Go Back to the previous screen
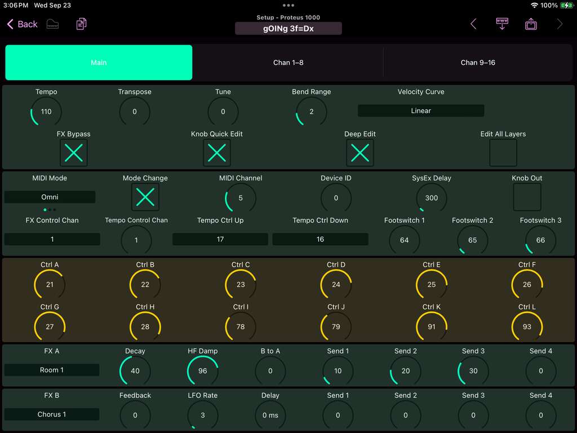The width and height of the screenshot is (577, 433). pyautogui.click(x=22, y=24)
